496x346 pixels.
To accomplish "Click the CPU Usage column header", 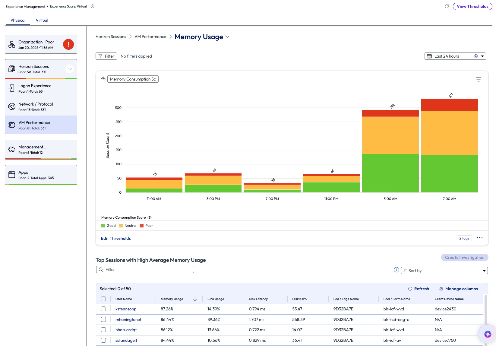I will click(216, 299).
